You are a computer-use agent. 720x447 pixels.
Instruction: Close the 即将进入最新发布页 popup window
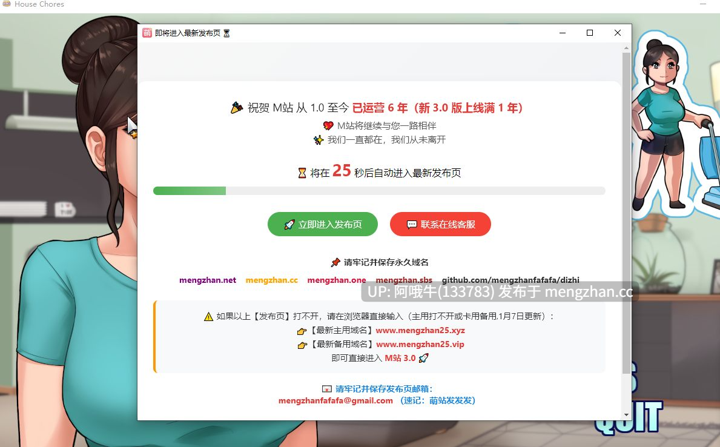pos(618,33)
